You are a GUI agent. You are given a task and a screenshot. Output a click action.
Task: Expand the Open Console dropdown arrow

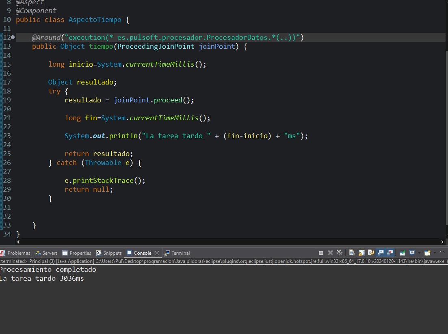click(x=434, y=253)
